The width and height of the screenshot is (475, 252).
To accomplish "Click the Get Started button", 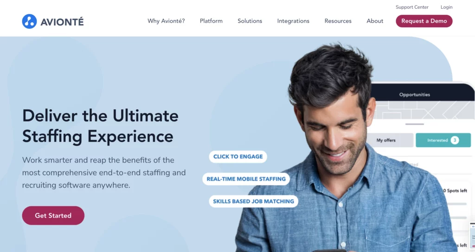I will (53, 215).
